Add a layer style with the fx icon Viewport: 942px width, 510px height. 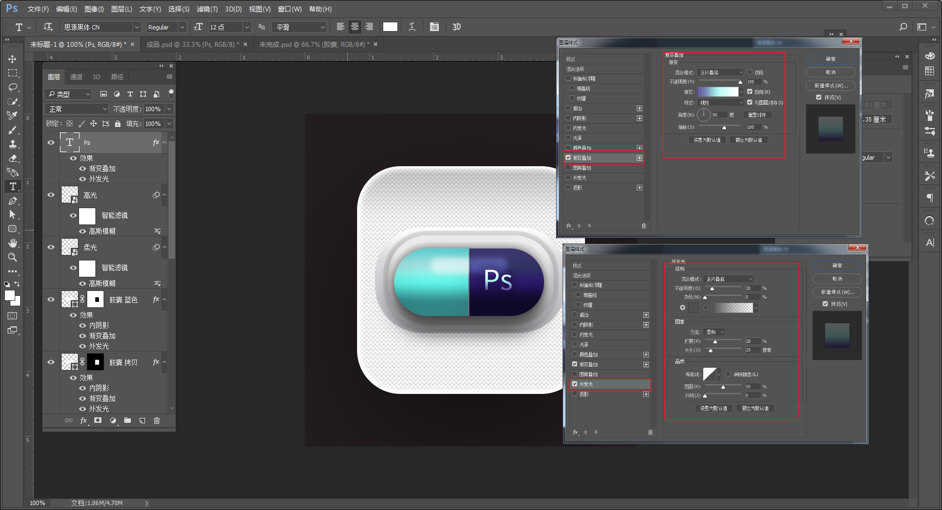click(x=83, y=421)
